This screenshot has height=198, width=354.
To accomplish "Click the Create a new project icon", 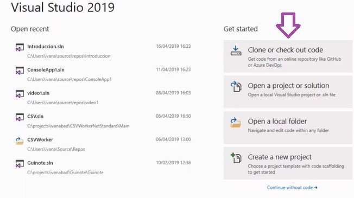I will pyautogui.click(x=236, y=158).
